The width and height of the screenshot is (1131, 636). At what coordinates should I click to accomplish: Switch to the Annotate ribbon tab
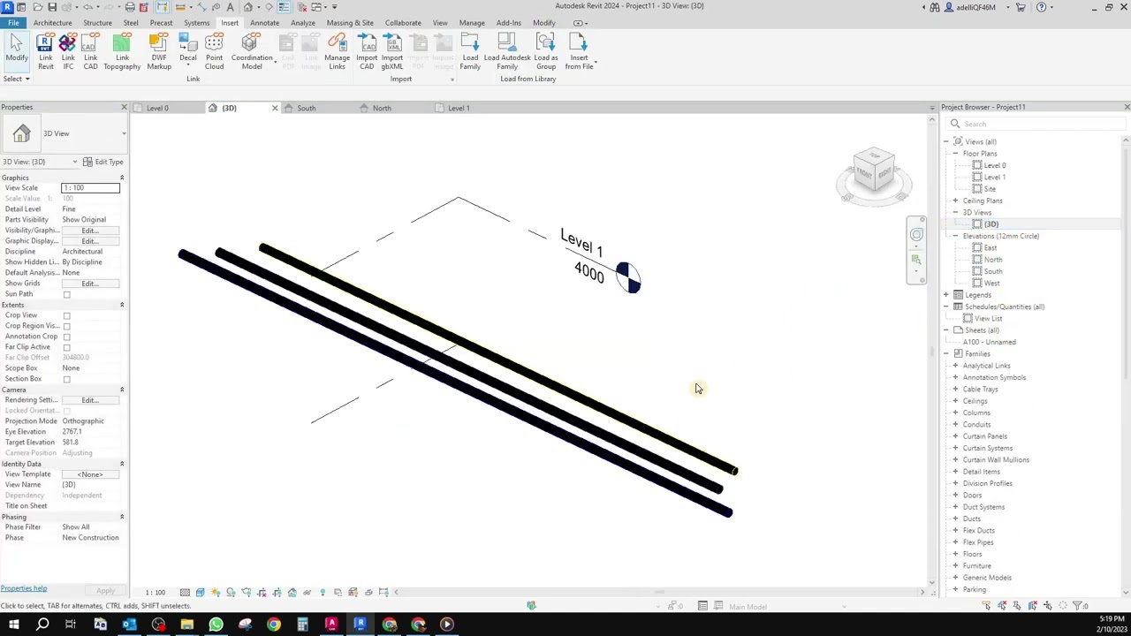coord(264,22)
